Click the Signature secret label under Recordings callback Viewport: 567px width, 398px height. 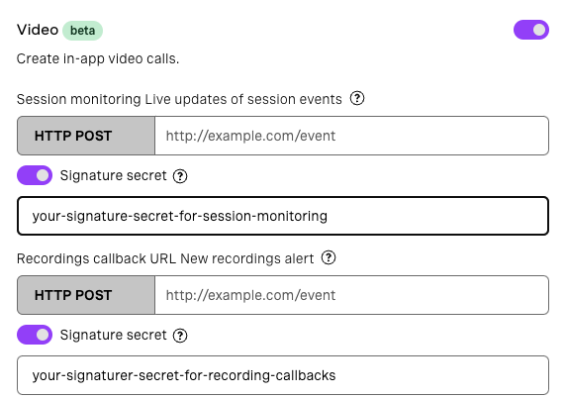point(113,335)
